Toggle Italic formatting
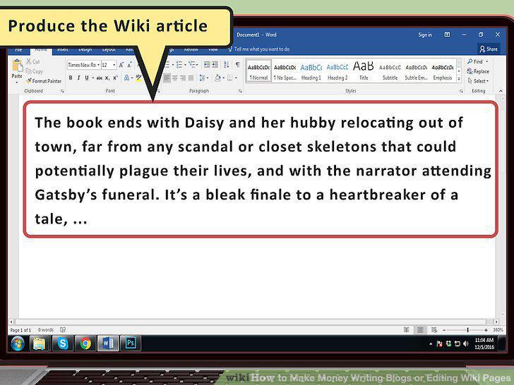Screen dimensions: 514x385 click(x=78, y=78)
